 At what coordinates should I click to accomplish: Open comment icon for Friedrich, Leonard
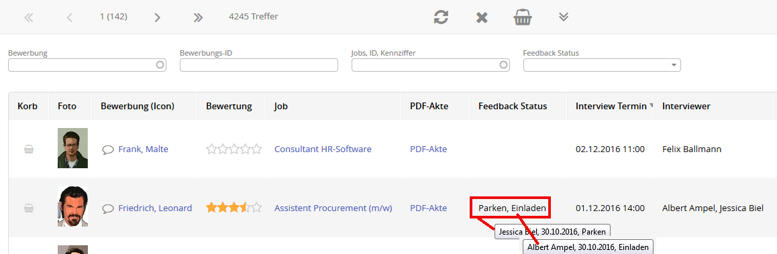(108, 209)
